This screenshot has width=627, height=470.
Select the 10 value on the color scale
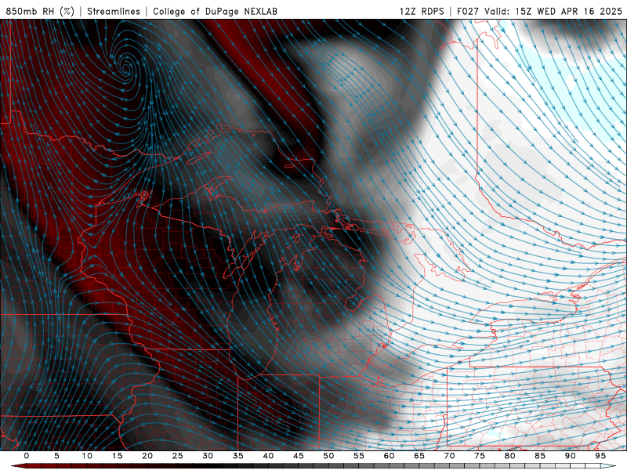point(87,456)
